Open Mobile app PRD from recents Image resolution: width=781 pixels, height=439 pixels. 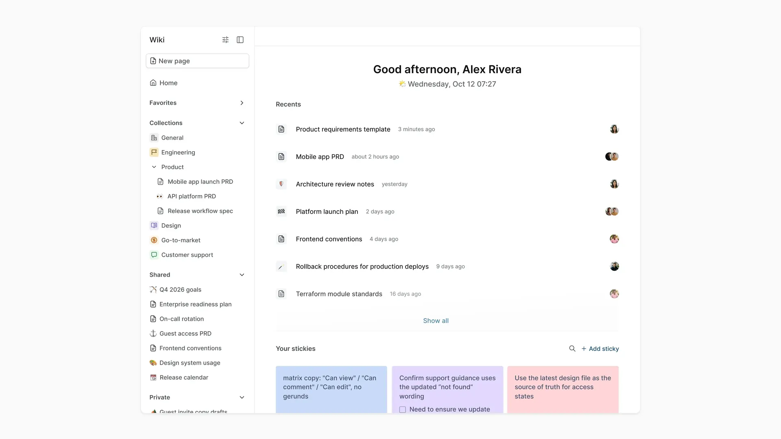tap(447, 156)
